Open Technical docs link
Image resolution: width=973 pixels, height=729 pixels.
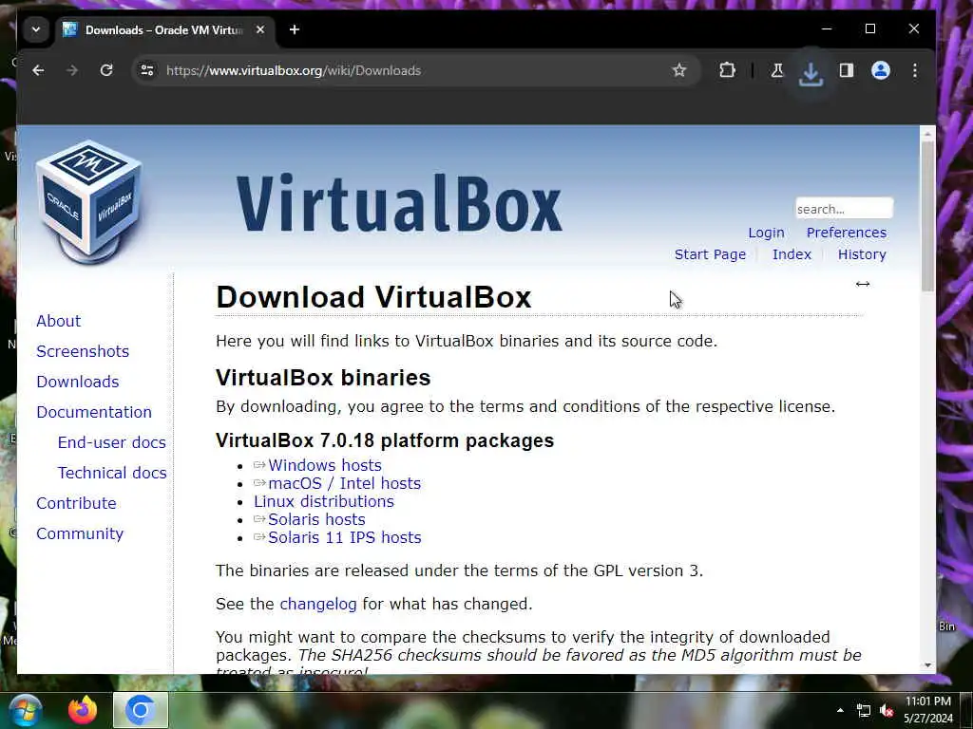point(112,473)
